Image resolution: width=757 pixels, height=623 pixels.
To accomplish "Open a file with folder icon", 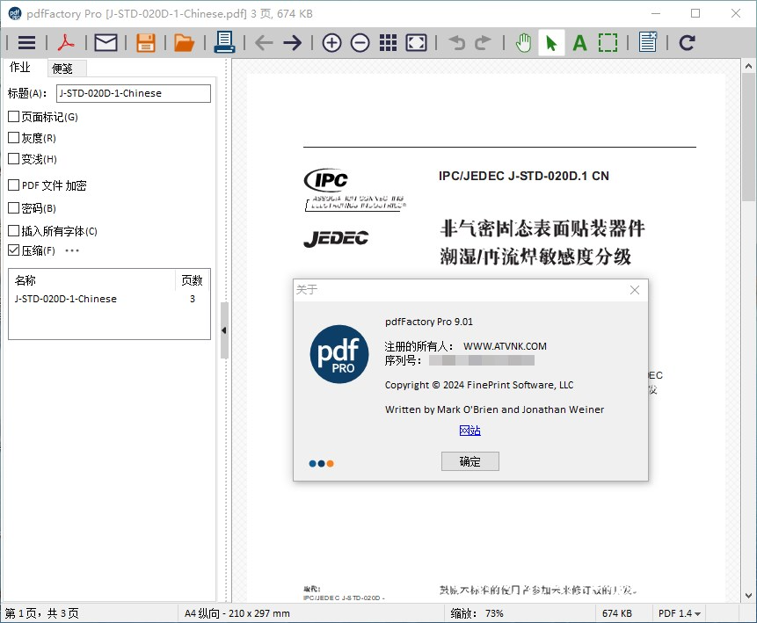I will [x=184, y=43].
